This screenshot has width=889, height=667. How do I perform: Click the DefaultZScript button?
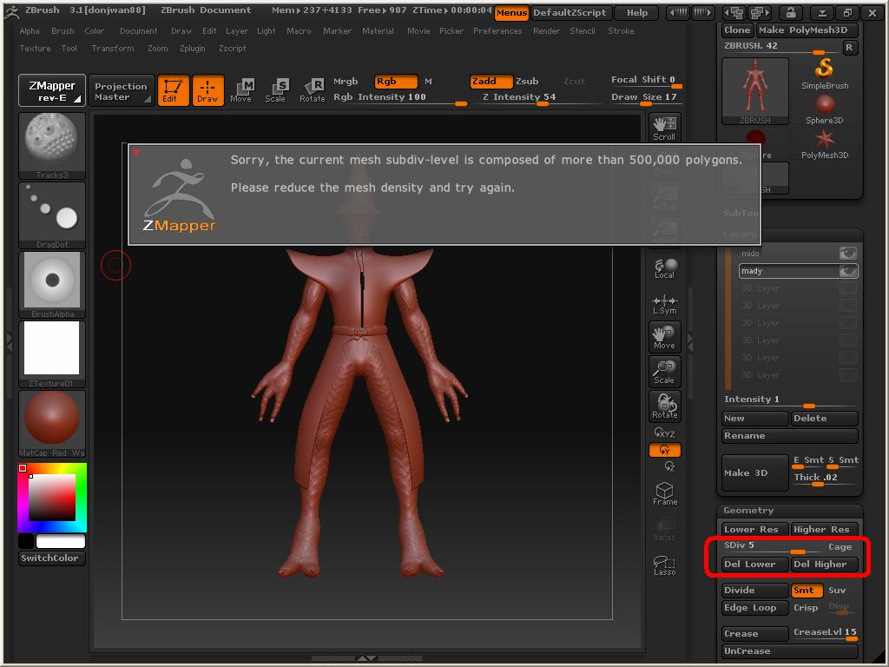click(570, 12)
